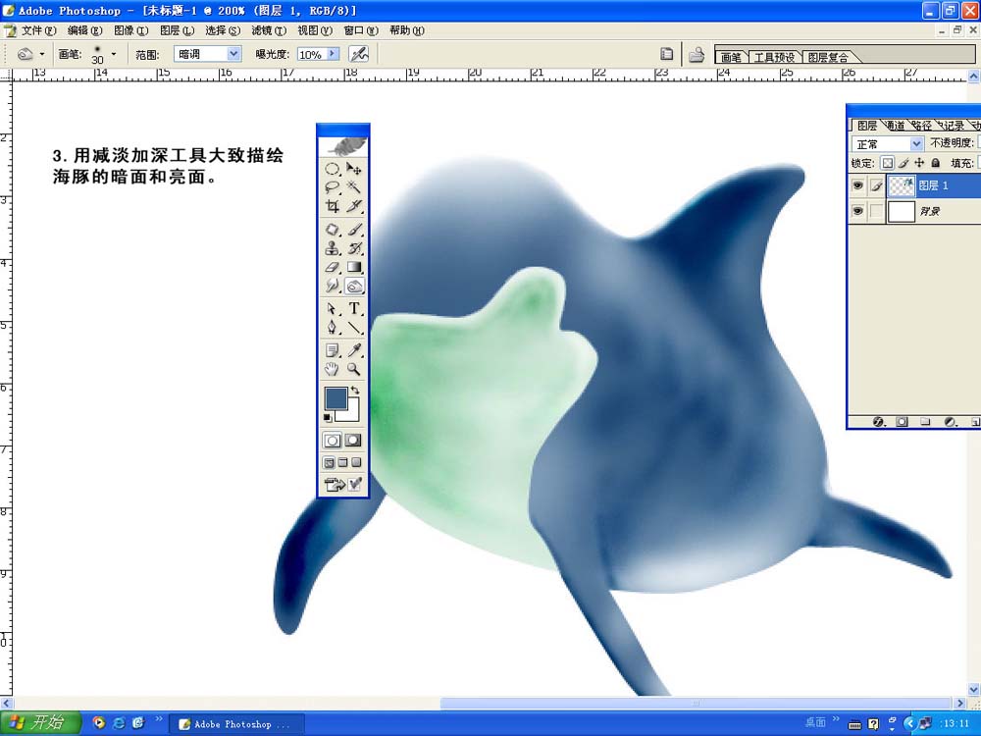Toggle lock image pixels brush icon
This screenshot has height=736, width=981.
(x=904, y=163)
